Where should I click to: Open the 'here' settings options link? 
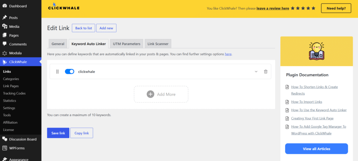point(228,54)
